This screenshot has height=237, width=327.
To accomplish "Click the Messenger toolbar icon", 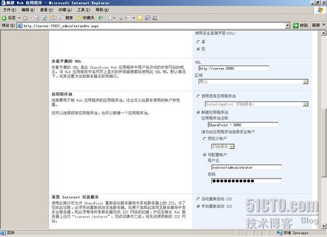I will 155,18.
